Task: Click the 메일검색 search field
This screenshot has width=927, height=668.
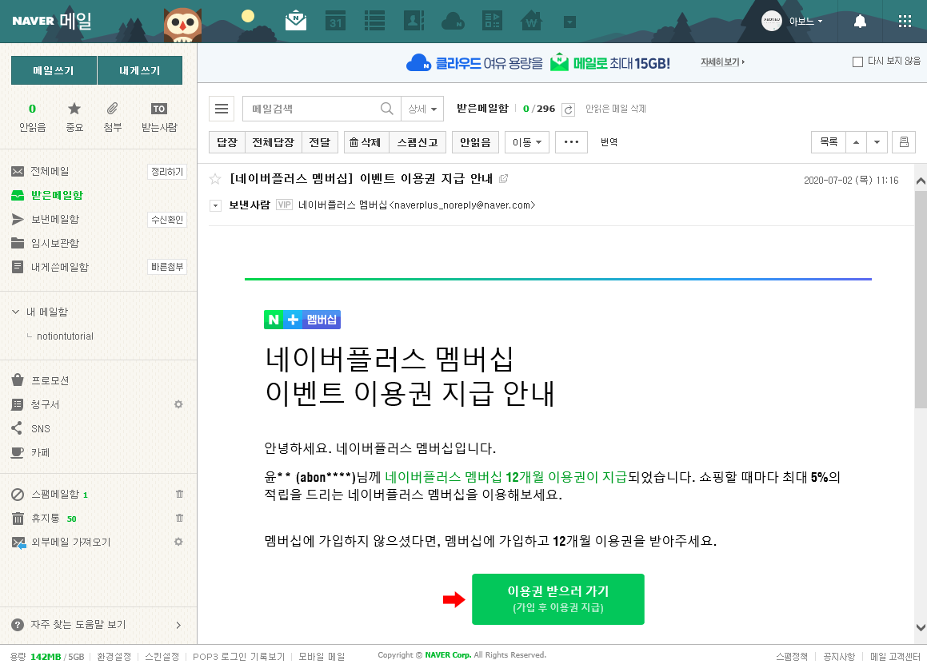Action: pyautogui.click(x=312, y=109)
